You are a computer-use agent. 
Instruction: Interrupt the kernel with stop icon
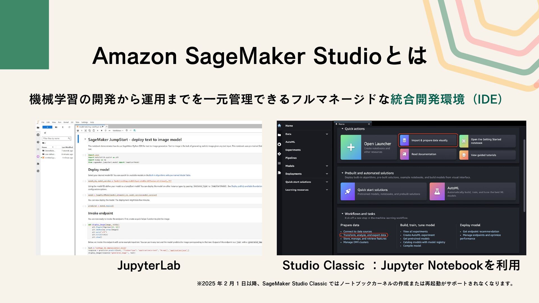[102, 130]
